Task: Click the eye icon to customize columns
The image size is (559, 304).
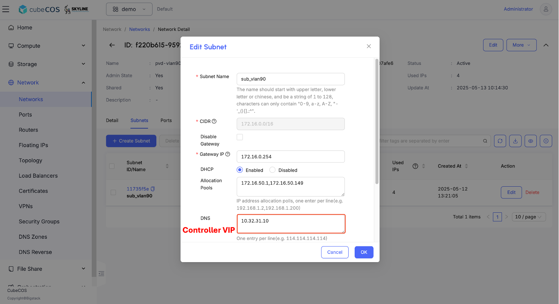Action: point(531,141)
